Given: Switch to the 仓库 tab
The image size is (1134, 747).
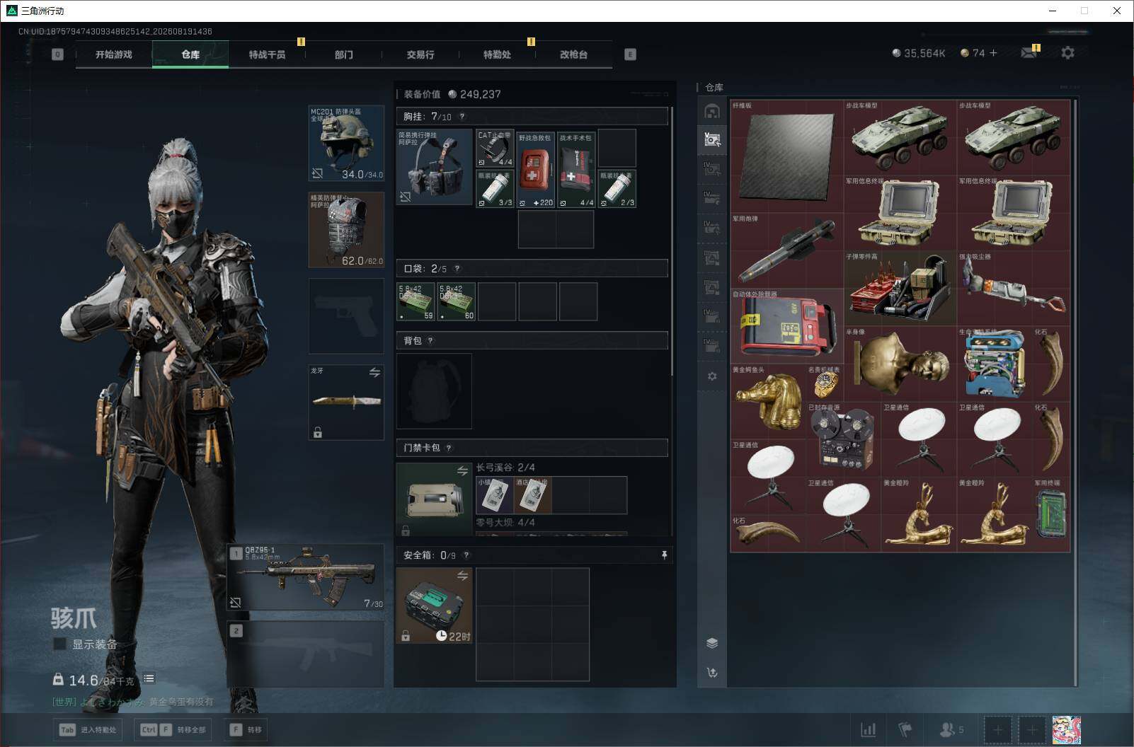Looking at the screenshot, I should [190, 54].
